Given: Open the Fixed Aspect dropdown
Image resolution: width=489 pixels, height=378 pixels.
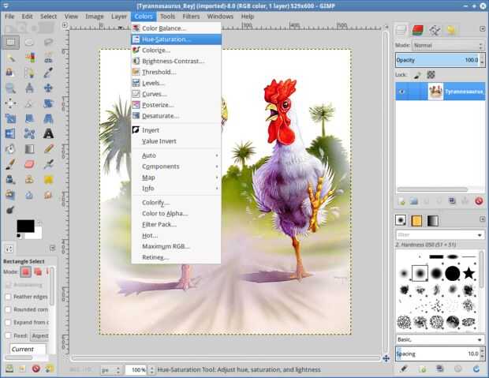Looking at the screenshot, I should click(40, 336).
